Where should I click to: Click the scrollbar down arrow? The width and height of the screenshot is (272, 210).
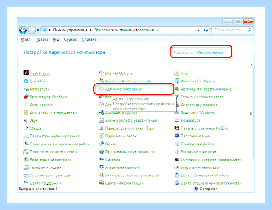point(251,182)
